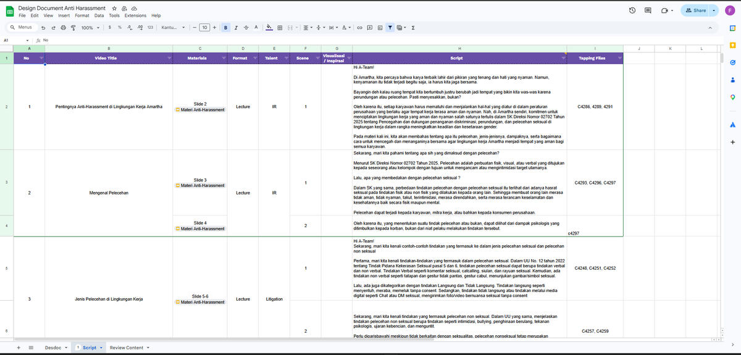Screen dimensions: 741x355
Task: Open the text color picker
Action: (x=256, y=27)
